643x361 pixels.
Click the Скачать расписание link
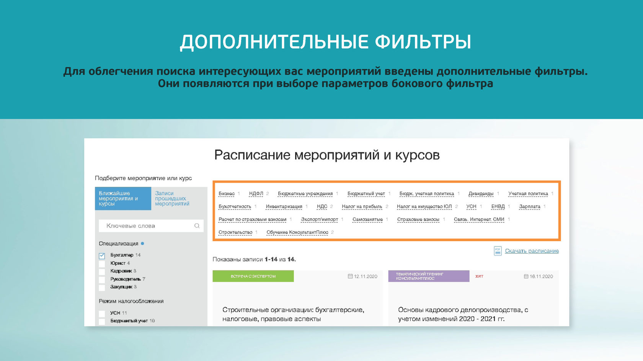(x=532, y=251)
